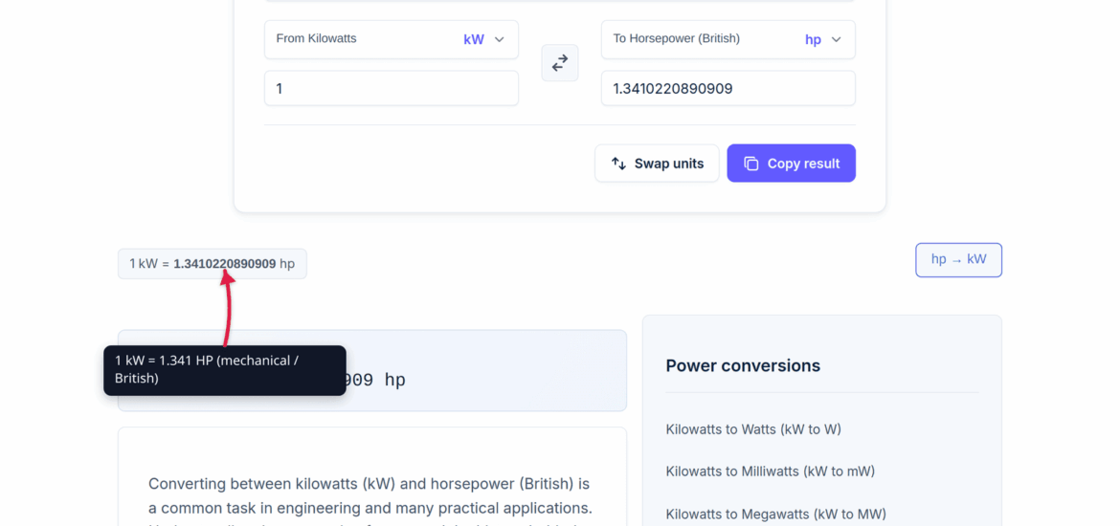Click the Copy result button

click(x=791, y=164)
